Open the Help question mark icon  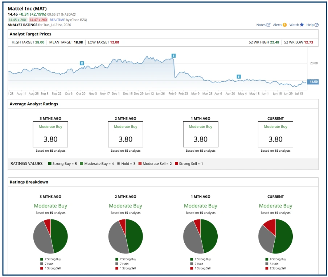[316, 25]
